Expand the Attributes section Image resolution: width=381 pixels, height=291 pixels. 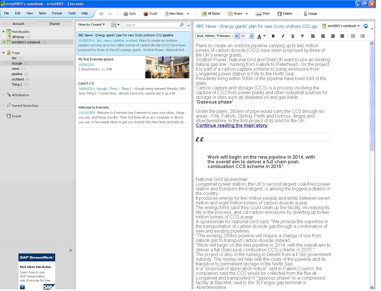coord(3,95)
